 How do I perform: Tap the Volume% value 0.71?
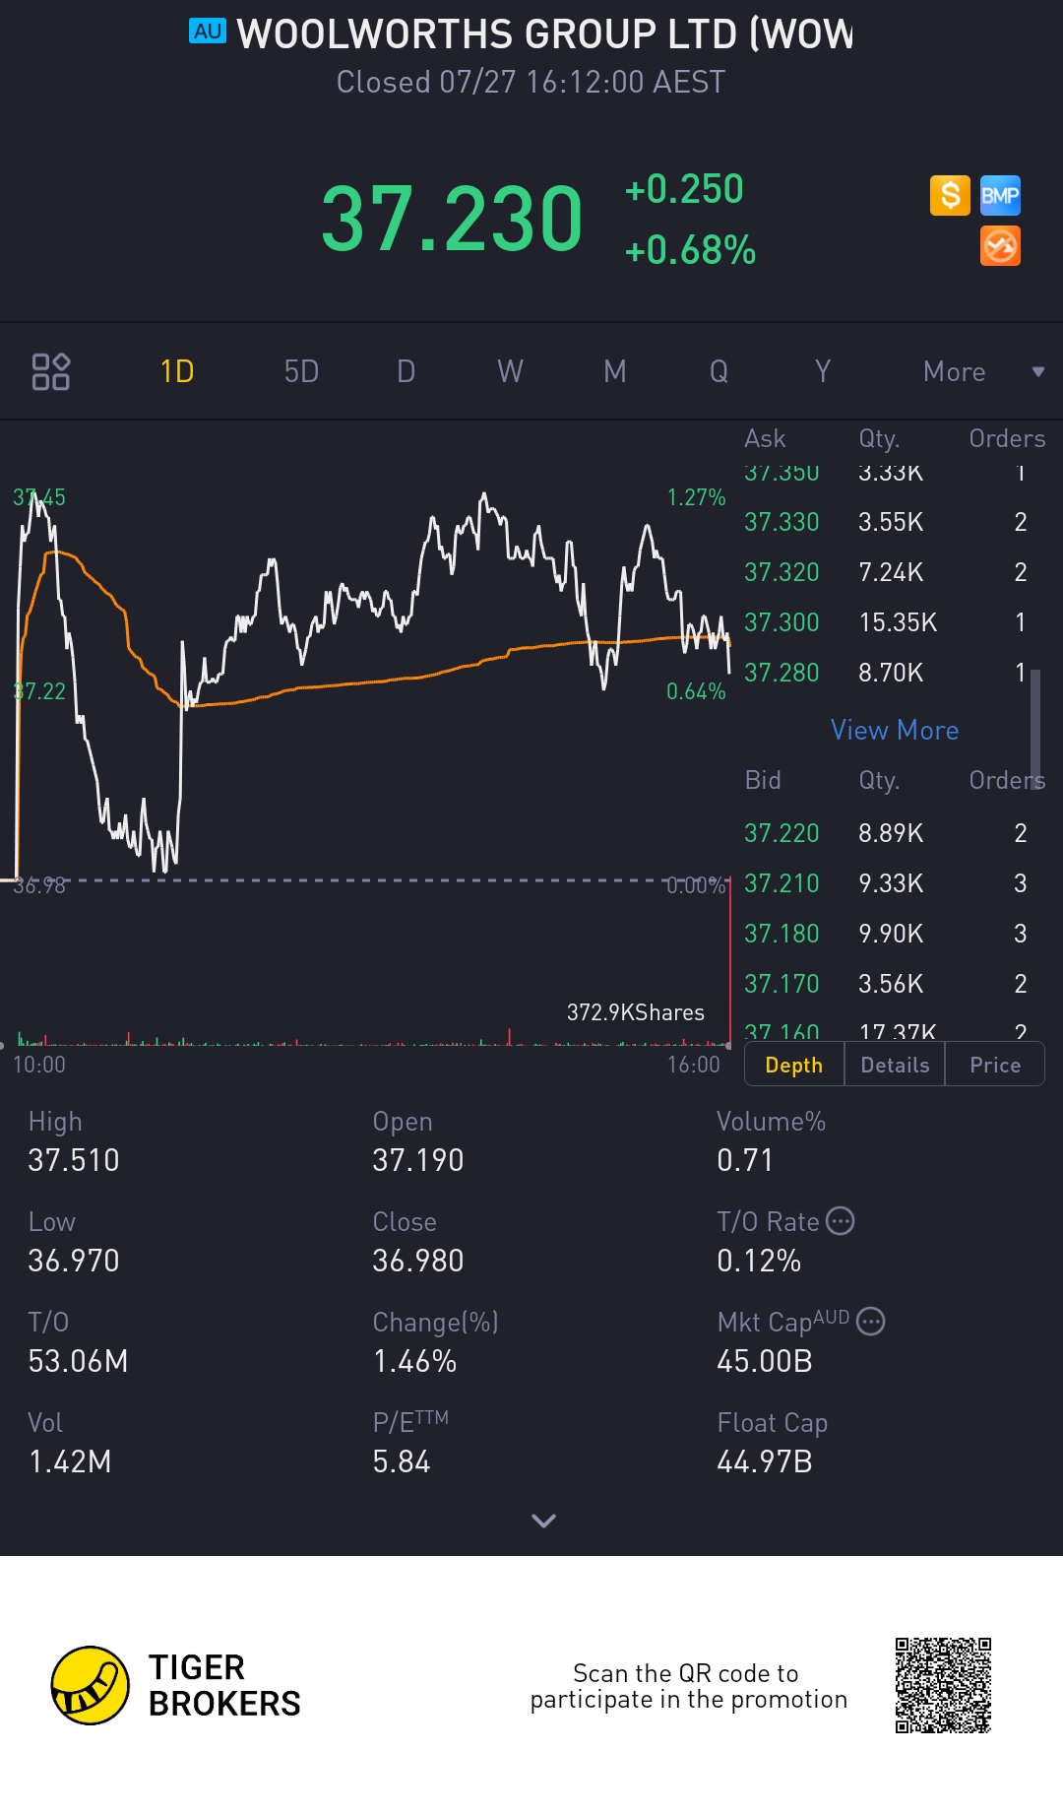745,1160
